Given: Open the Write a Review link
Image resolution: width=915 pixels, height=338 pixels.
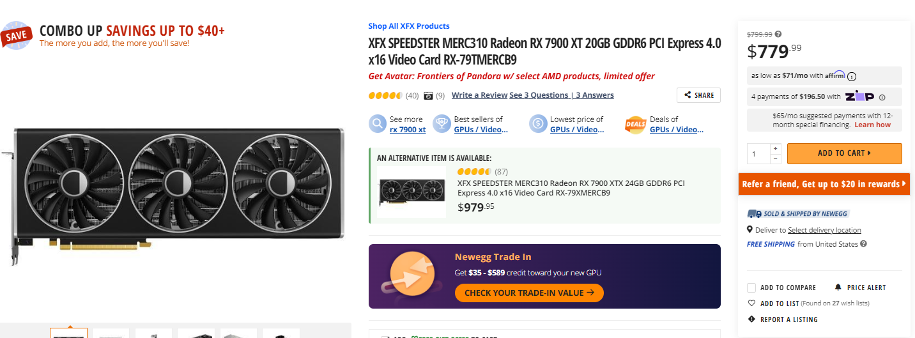Looking at the screenshot, I should pos(479,95).
